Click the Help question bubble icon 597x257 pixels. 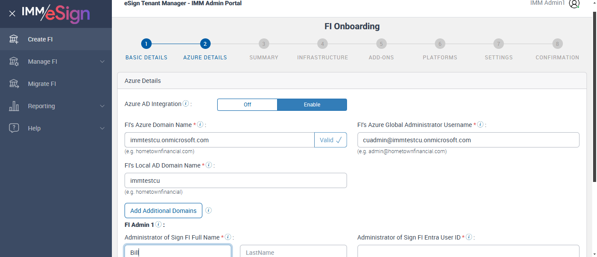point(14,128)
